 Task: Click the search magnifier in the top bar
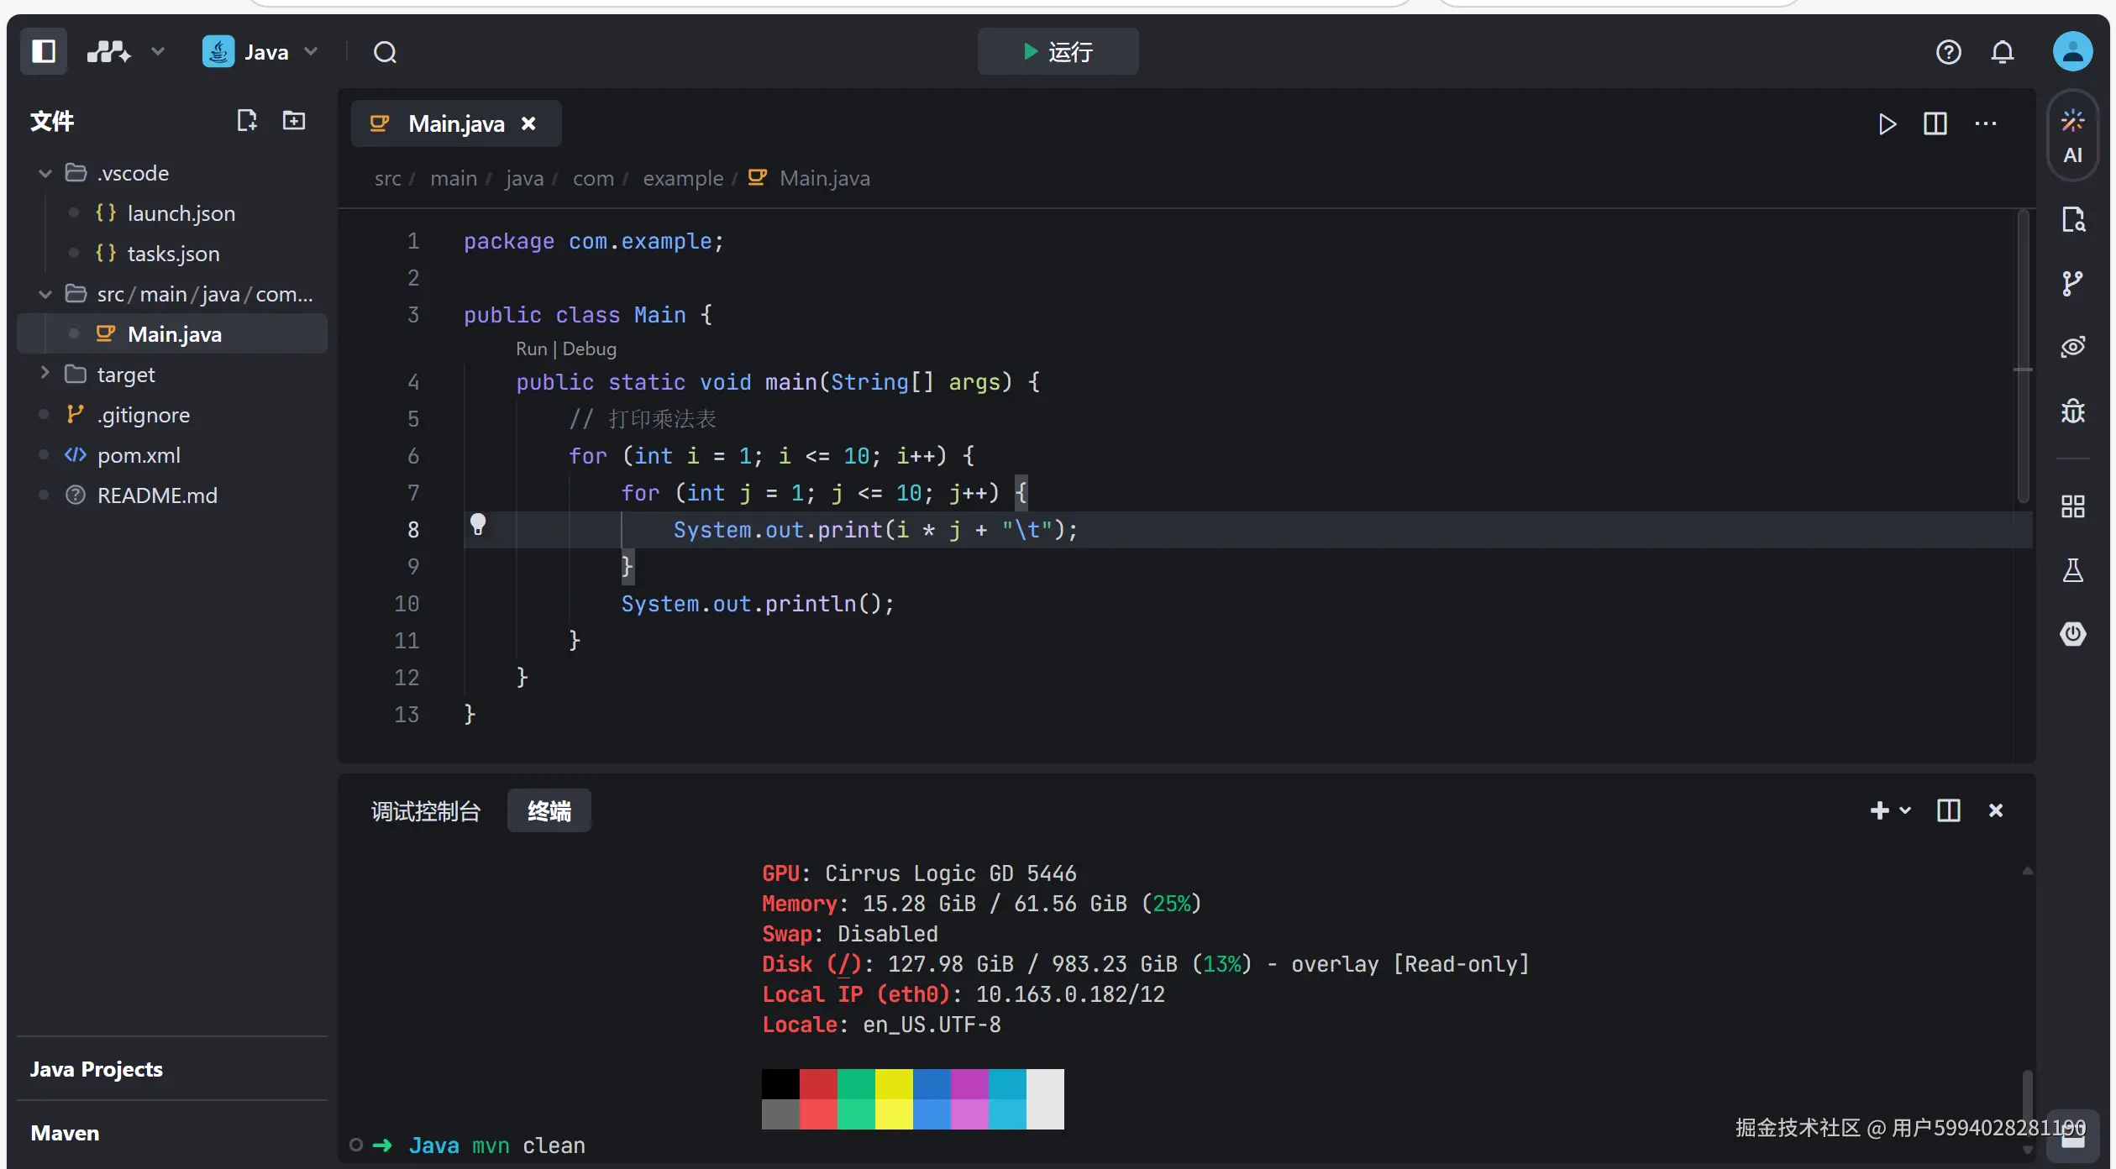point(385,52)
